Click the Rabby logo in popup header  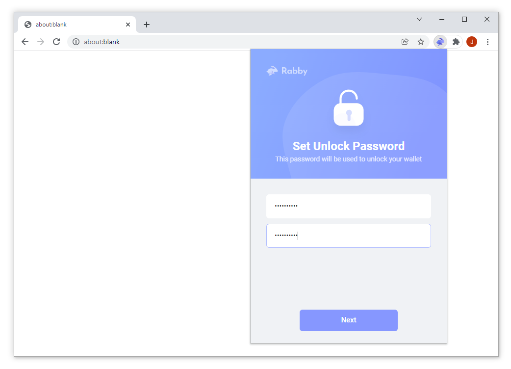coord(287,71)
